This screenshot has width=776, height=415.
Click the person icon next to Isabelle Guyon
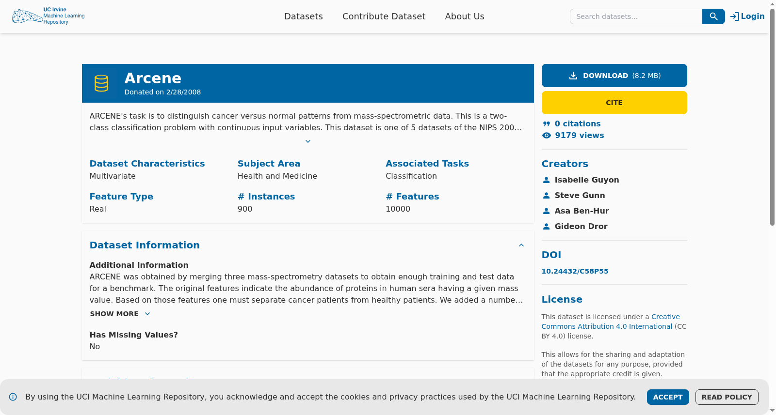point(547,180)
